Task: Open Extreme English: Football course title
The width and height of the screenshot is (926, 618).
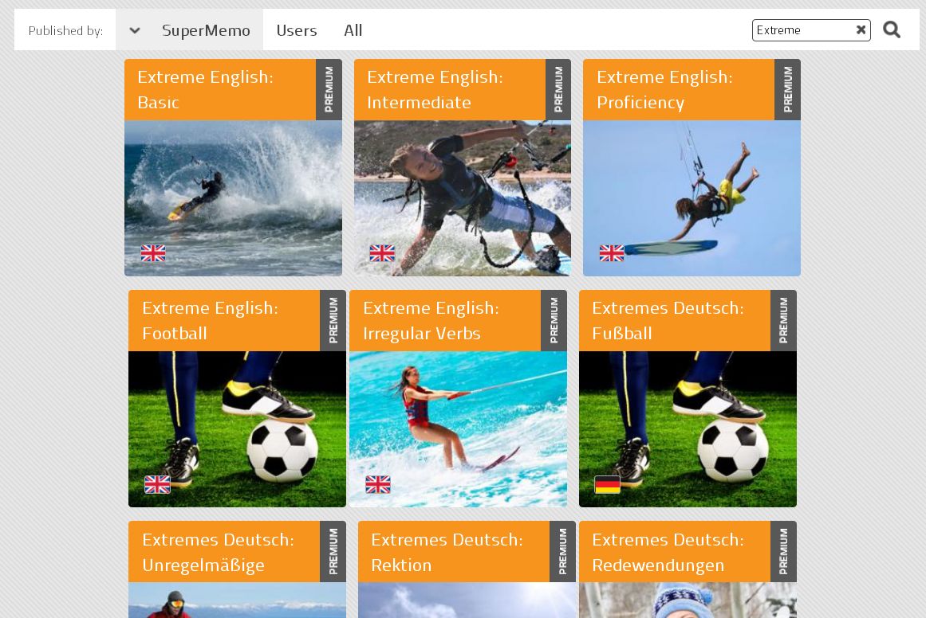Action: pos(210,321)
